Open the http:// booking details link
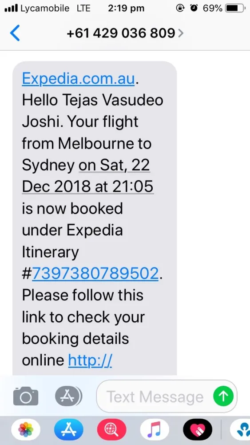250x445 pixels. click(90, 360)
